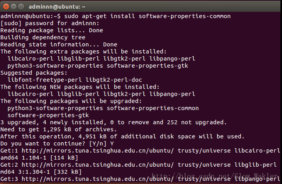Minimize the terminal window

[13, 6]
